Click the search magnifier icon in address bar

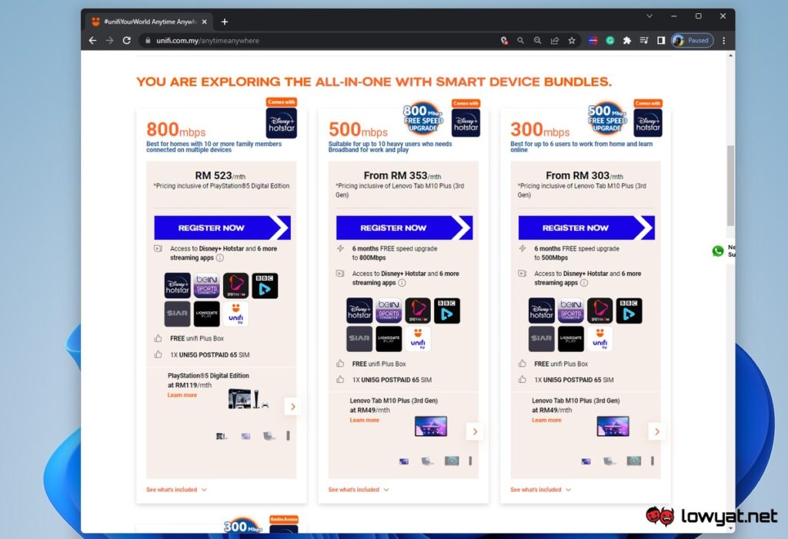pos(521,41)
